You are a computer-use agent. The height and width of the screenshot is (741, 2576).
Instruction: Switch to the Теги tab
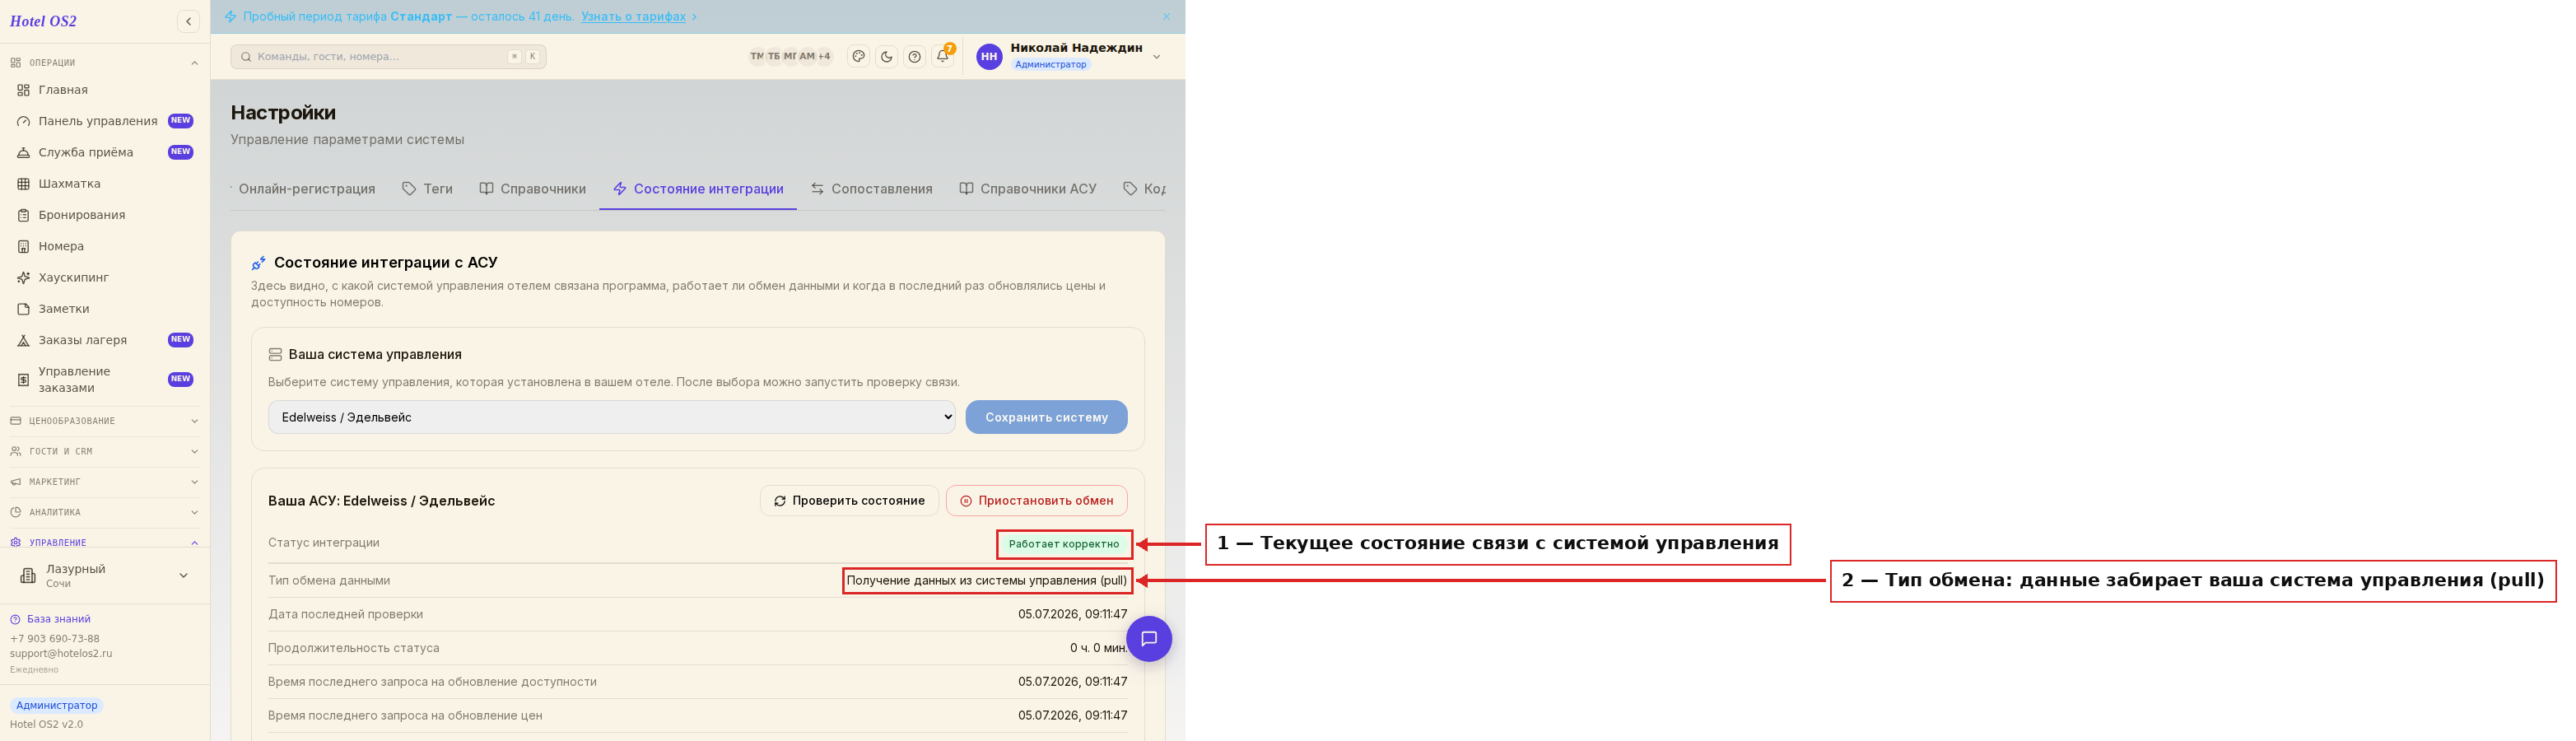(427, 189)
